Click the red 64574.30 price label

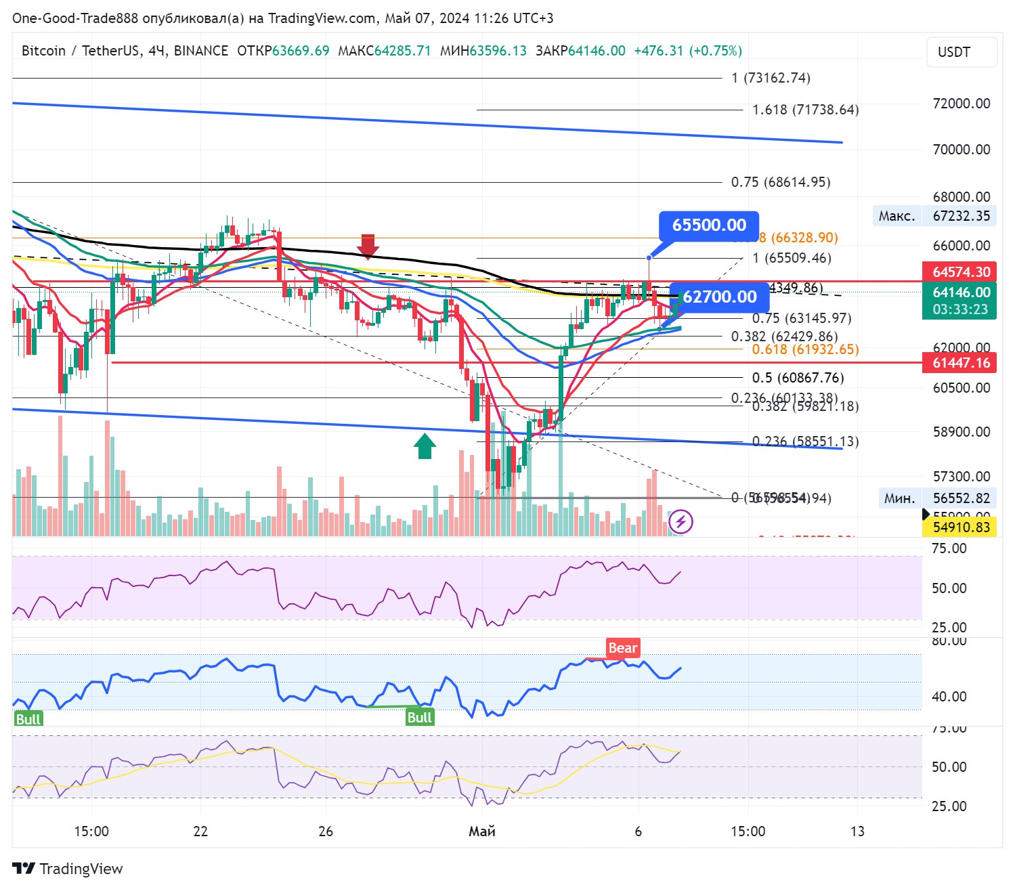point(960,272)
